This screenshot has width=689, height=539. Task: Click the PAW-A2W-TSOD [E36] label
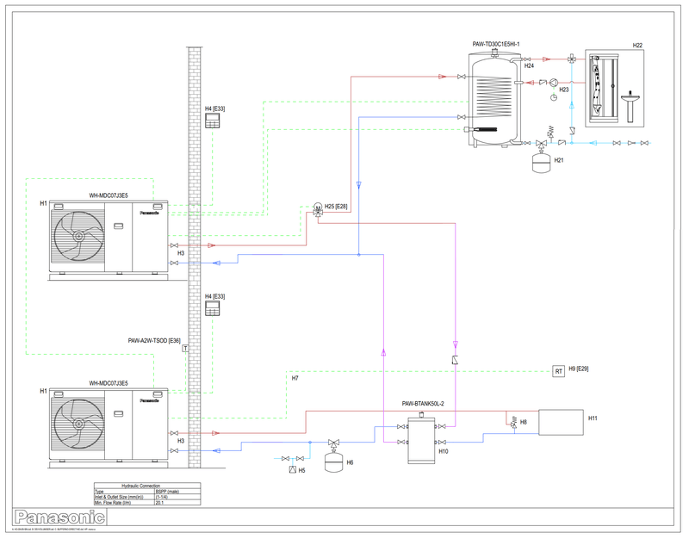click(x=154, y=340)
